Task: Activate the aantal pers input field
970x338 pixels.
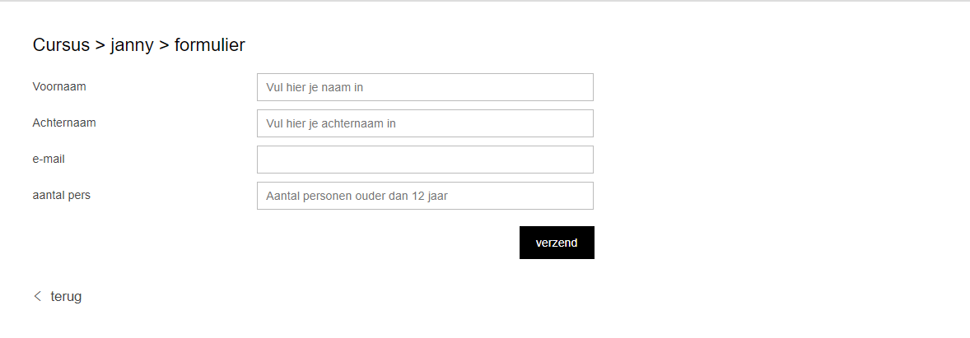Action: 425,196
